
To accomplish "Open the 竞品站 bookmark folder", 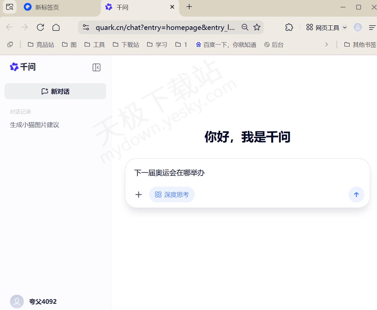I will [x=41, y=45].
